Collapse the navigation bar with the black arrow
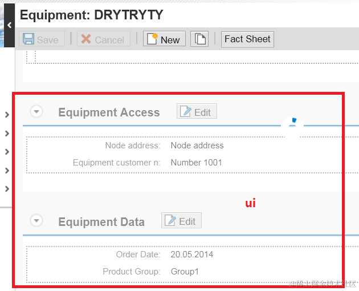This screenshot has height=291, width=359. pos(9,25)
